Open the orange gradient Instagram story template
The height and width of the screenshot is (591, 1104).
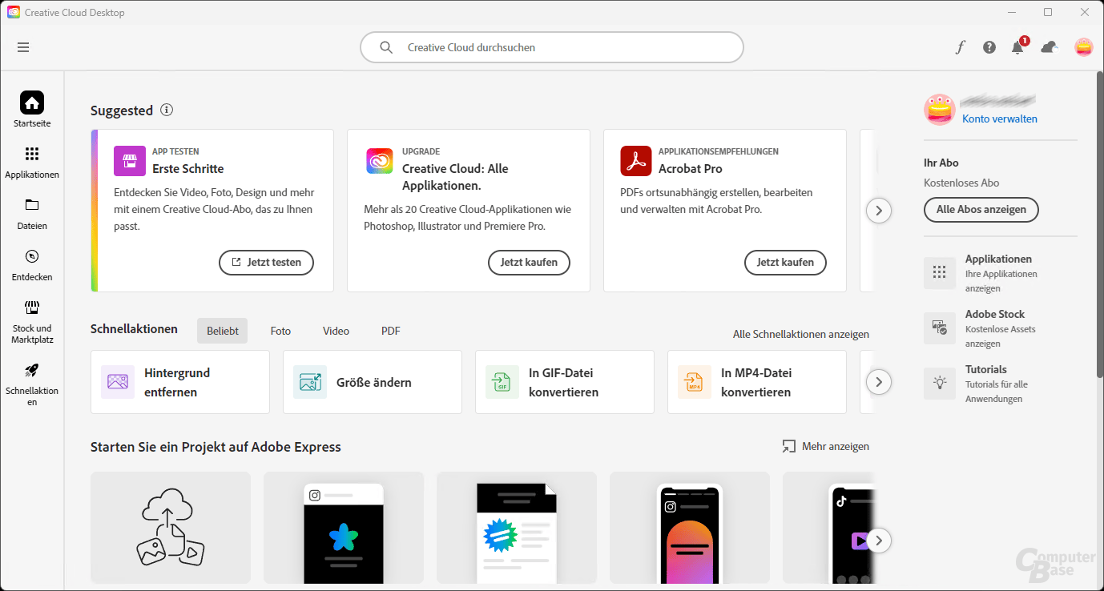[x=690, y=527]
